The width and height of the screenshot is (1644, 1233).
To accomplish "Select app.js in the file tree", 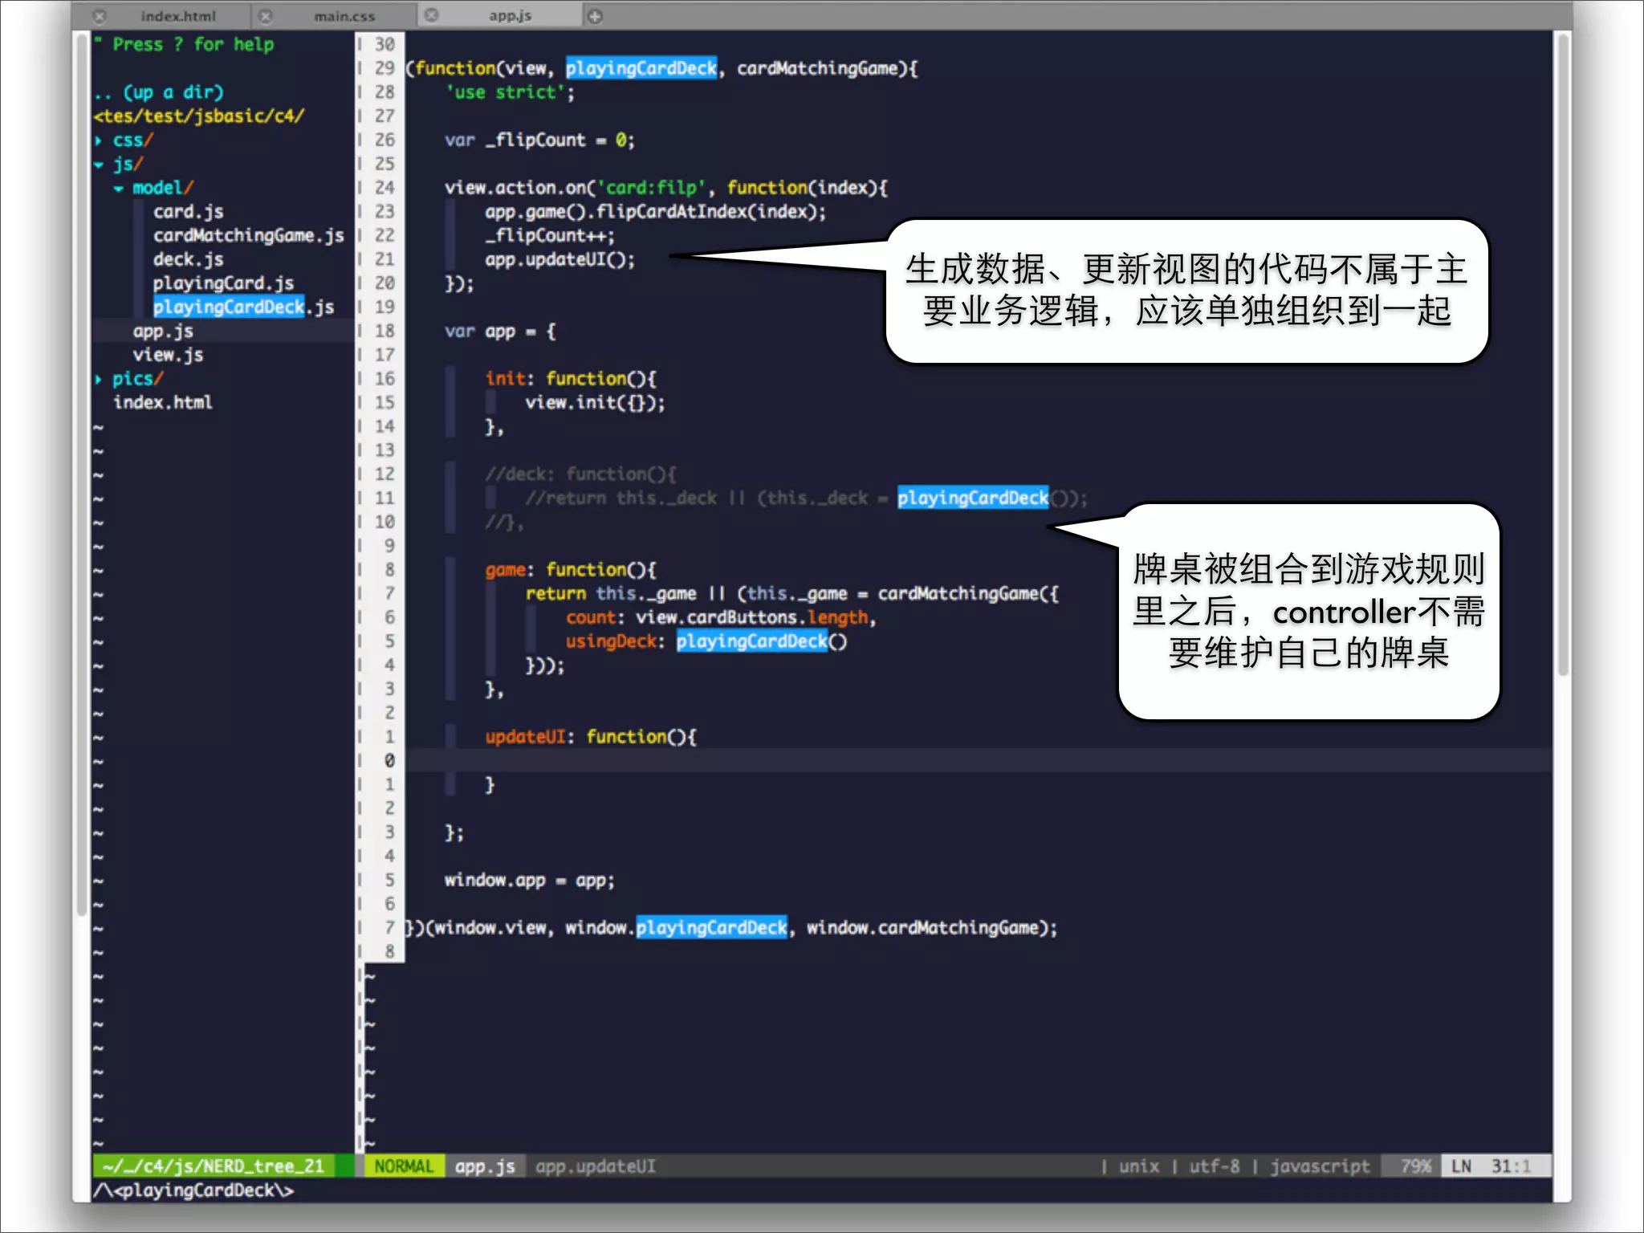I will (163, 331).
